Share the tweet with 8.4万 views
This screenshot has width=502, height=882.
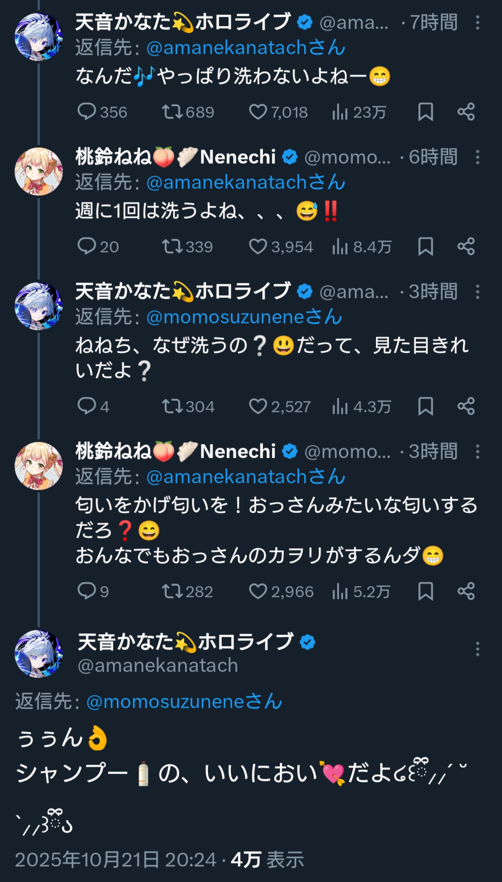coord(466,246)
